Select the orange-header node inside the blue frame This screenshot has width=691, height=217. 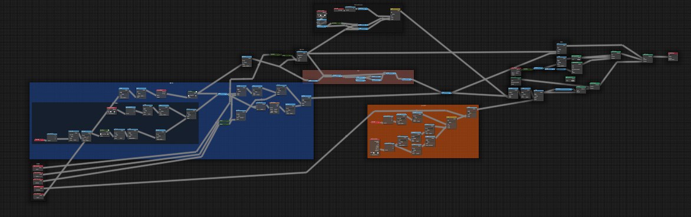pyautogui.click(x=274, y=108)
